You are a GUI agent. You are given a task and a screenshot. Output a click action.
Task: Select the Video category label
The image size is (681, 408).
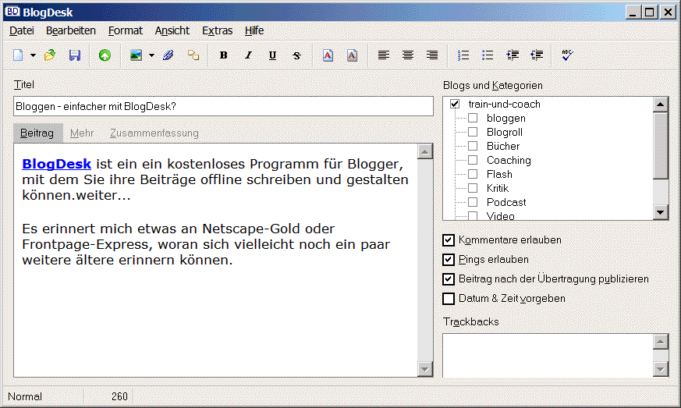click(500, 216)
